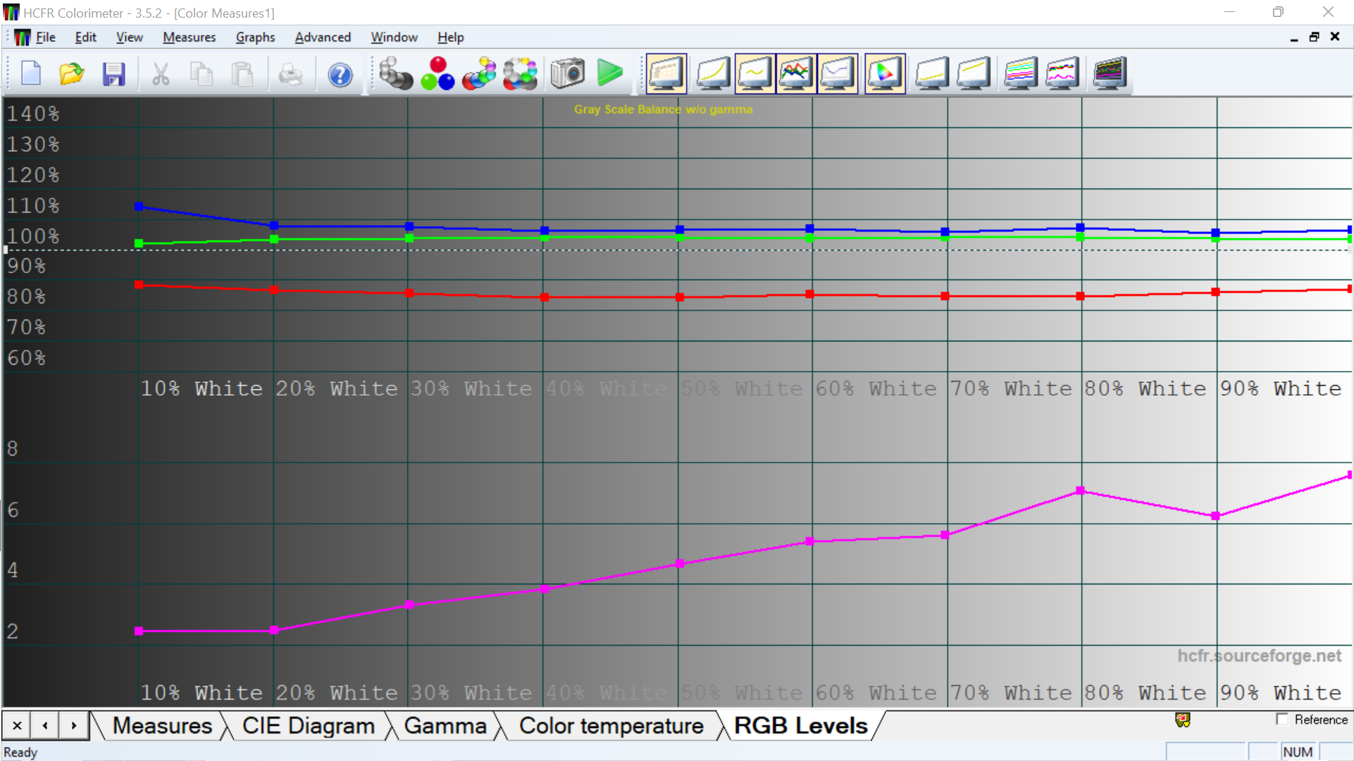
Task: Scroll the graph view horizontally
Action: pyautogui.click(x=73, y=726)
